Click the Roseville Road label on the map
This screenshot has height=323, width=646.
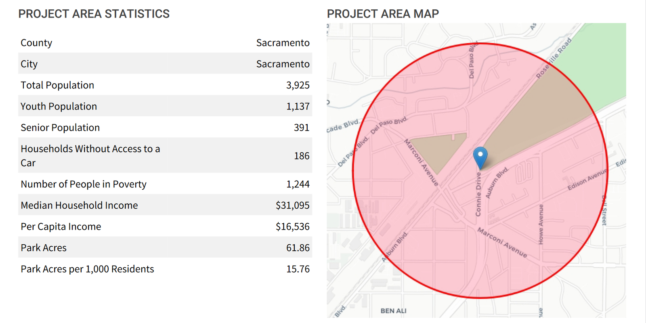554,58
